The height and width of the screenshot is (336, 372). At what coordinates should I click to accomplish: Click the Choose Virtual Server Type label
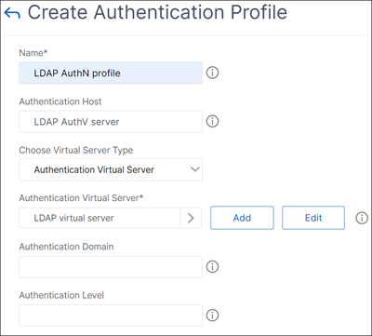click(76, 150)
